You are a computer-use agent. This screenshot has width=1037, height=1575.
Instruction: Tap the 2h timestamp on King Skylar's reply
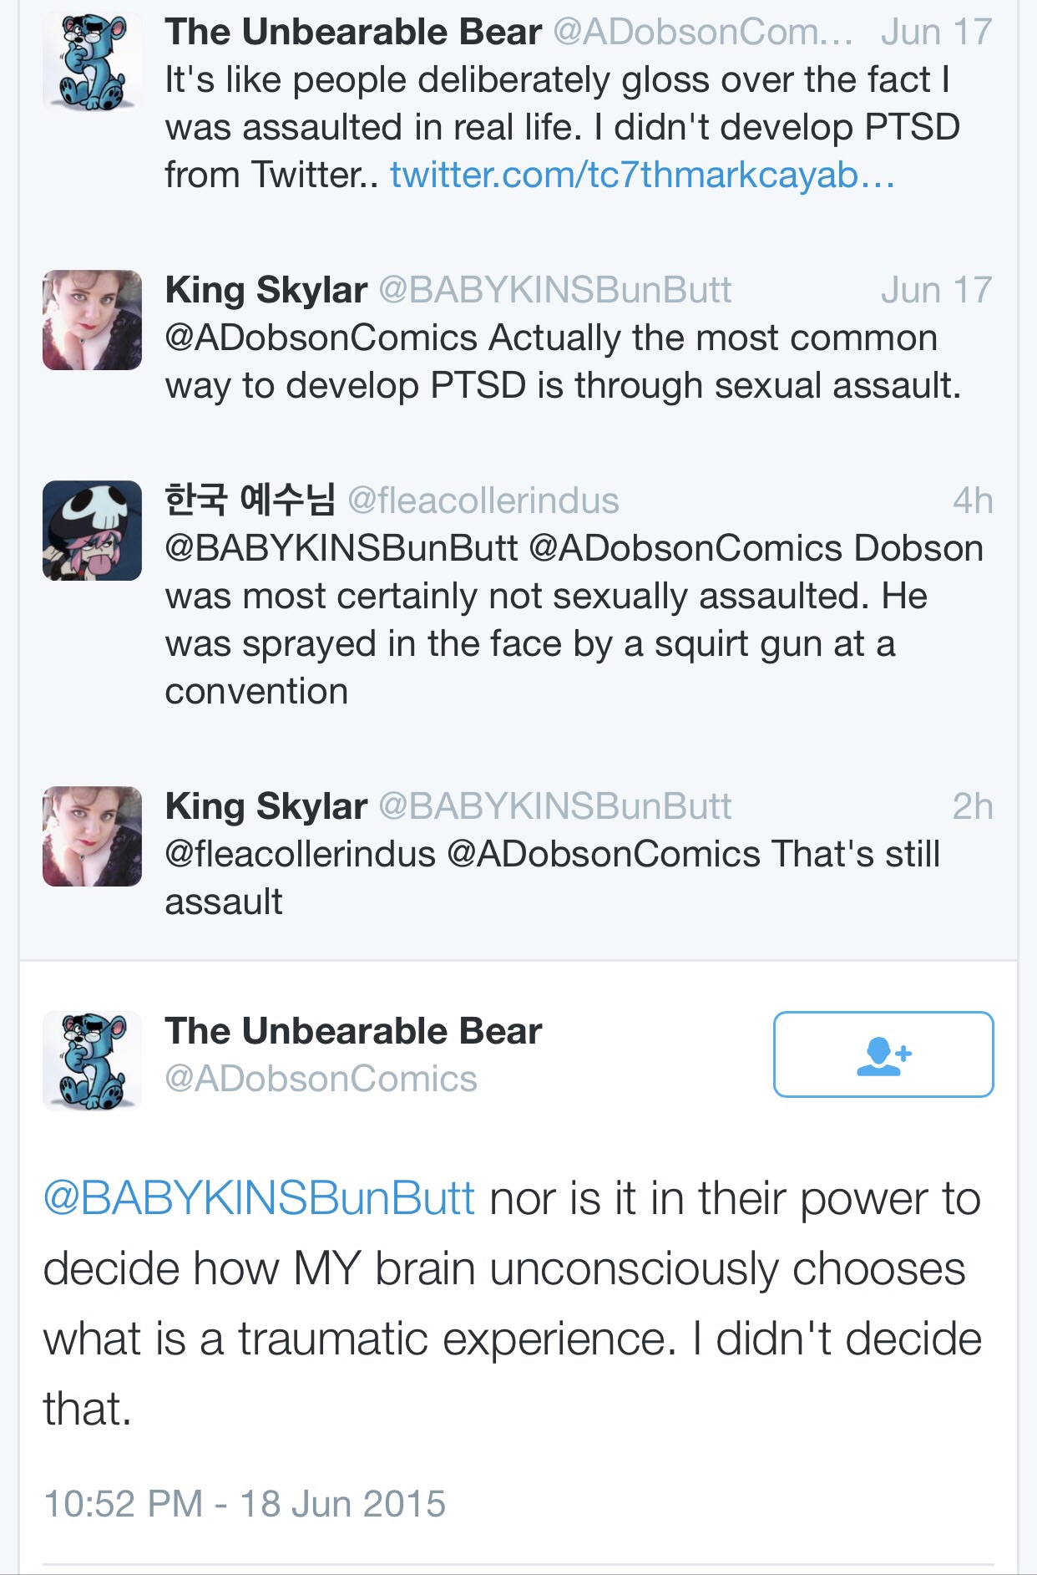coord(973,806)
